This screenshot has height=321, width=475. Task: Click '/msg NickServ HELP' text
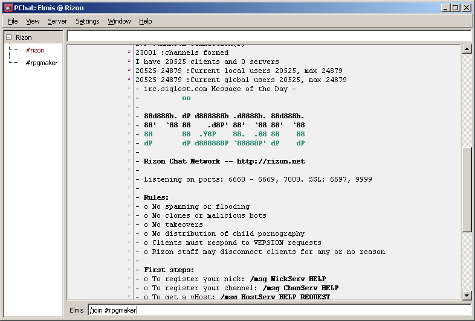288,279
